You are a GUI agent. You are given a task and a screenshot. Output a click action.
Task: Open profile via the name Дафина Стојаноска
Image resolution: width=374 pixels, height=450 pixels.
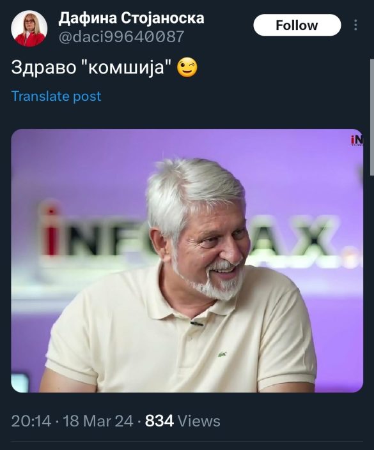point(131,18)
